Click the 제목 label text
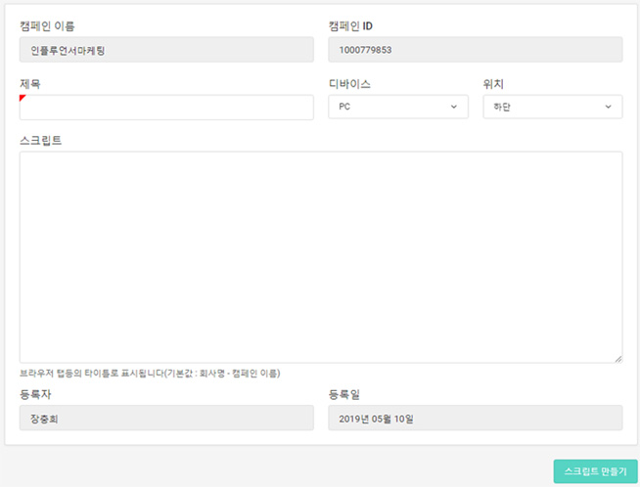 point(30,84)
